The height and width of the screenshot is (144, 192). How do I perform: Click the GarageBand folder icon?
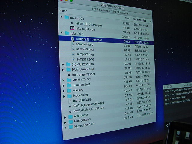pyautogui.click(x=71, y=122)
